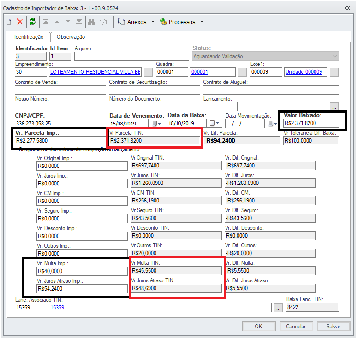Go to previous record arrow
The height and width of the screenshot is (339, 357).
pos(57,22)
